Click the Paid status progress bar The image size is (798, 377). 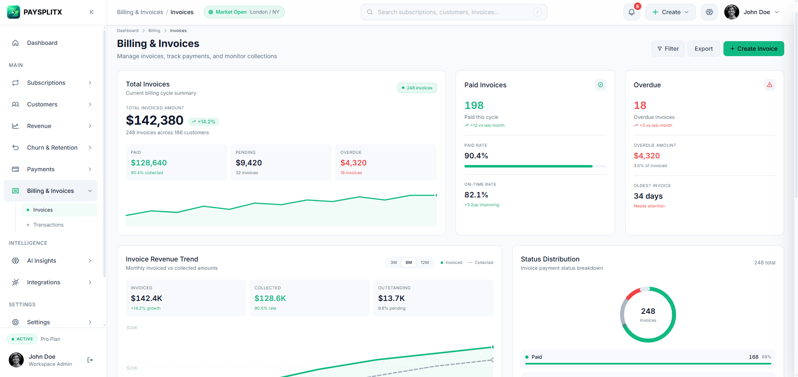coord(648,364)
